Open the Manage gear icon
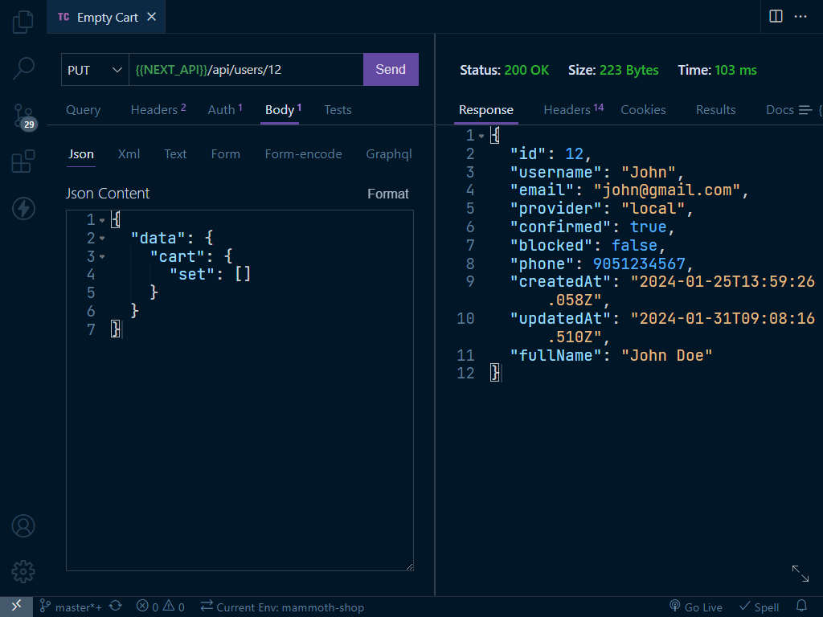 (23, 571)
